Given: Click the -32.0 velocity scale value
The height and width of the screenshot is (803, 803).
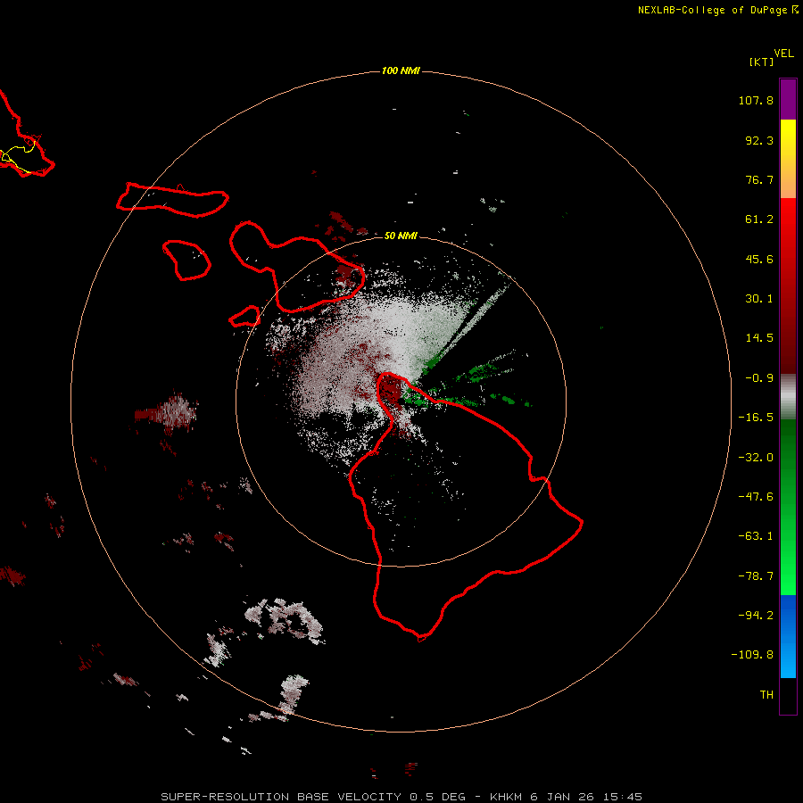Looking at the screenshot, I should 756,458.
